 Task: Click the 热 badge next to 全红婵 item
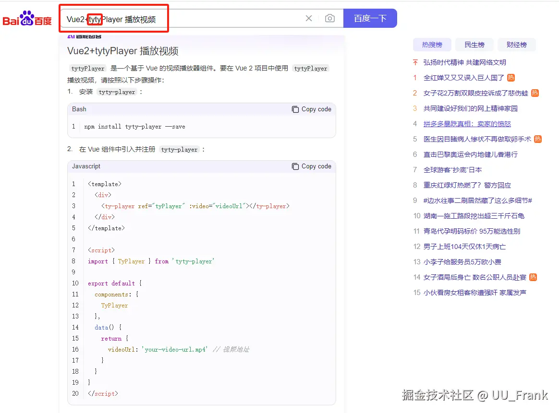511,78
